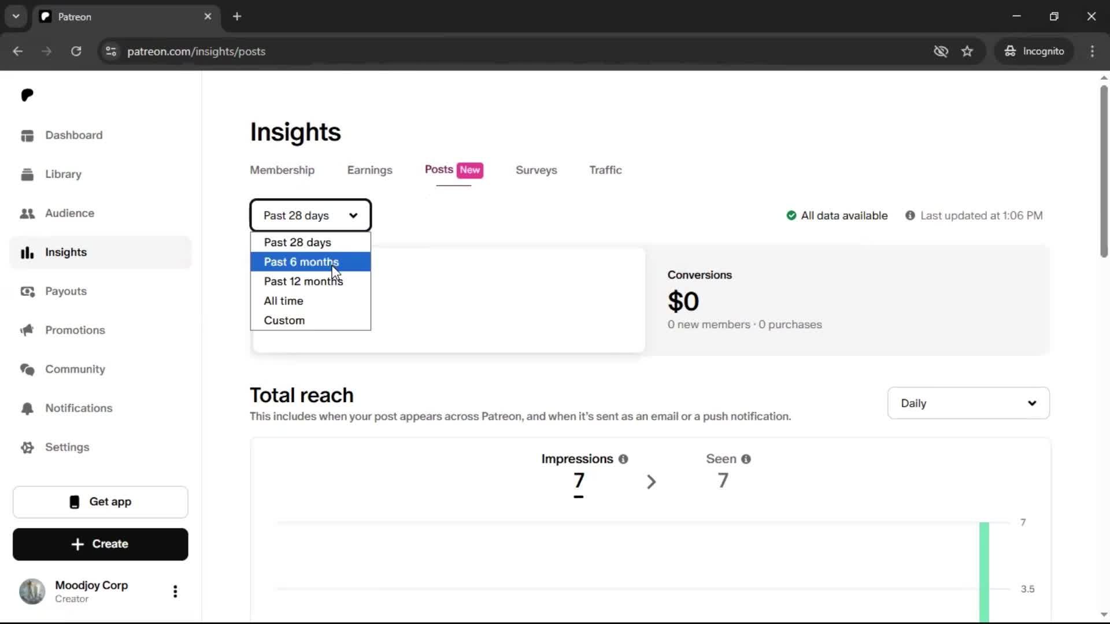Go back using the browser back arrow

(x=18, y=51)
